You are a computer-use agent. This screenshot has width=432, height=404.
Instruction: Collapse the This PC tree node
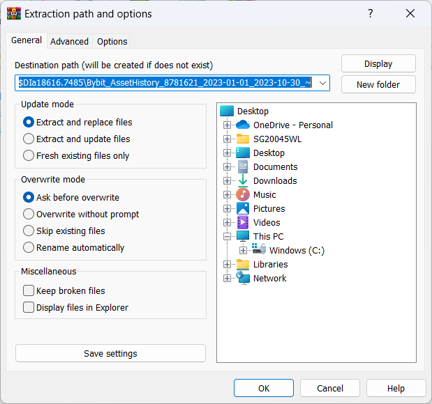227,237
